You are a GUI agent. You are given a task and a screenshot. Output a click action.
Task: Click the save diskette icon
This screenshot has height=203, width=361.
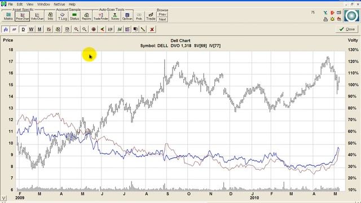(67, 29)
